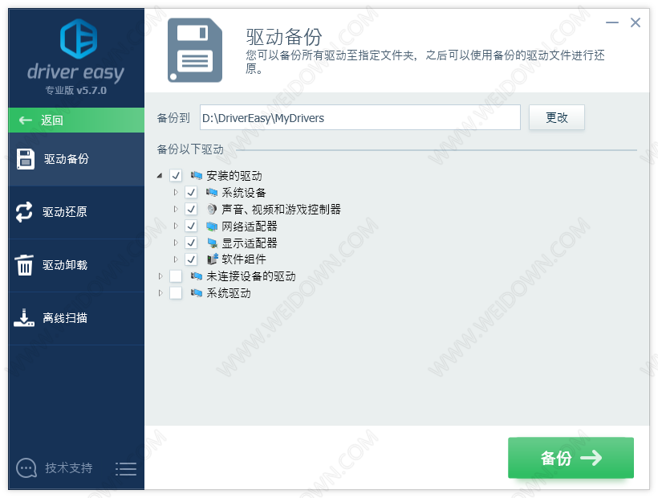Select the 系统设备 tree label
The height and width of the screenshot is (498, 658).
coord(244,192)
